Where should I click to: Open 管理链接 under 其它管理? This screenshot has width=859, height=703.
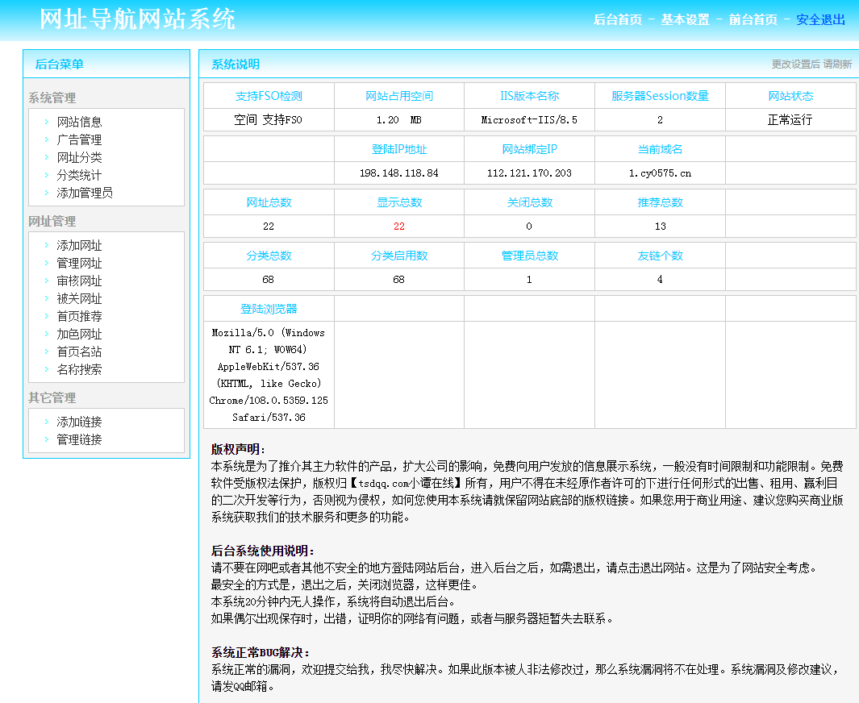coord(79,439)
